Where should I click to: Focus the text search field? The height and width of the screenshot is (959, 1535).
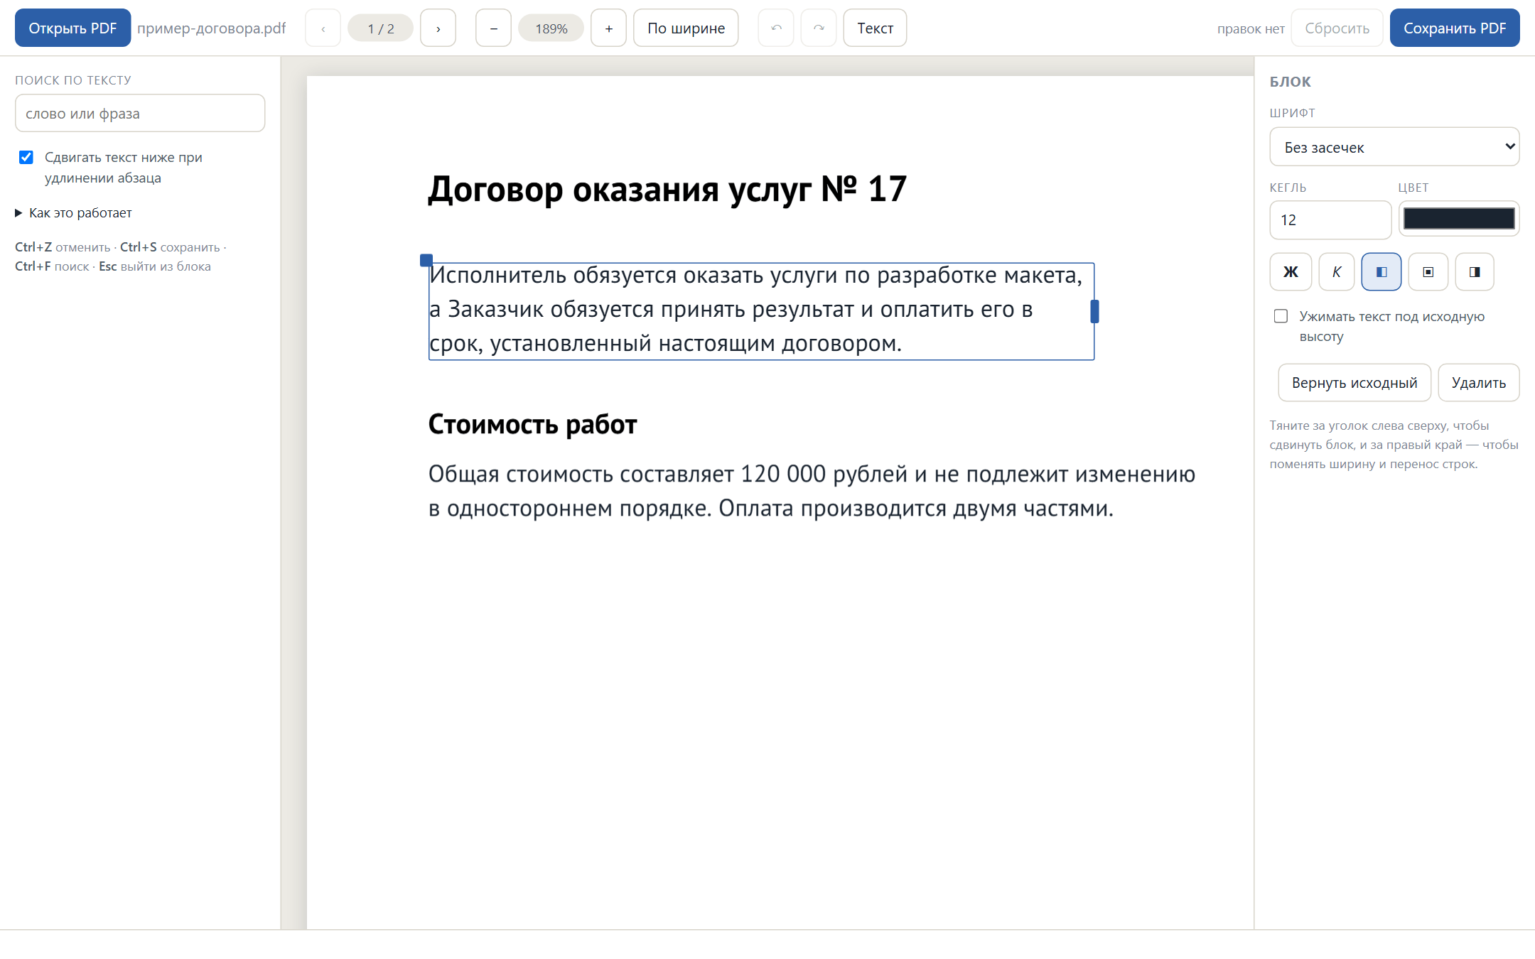[140, 114]
